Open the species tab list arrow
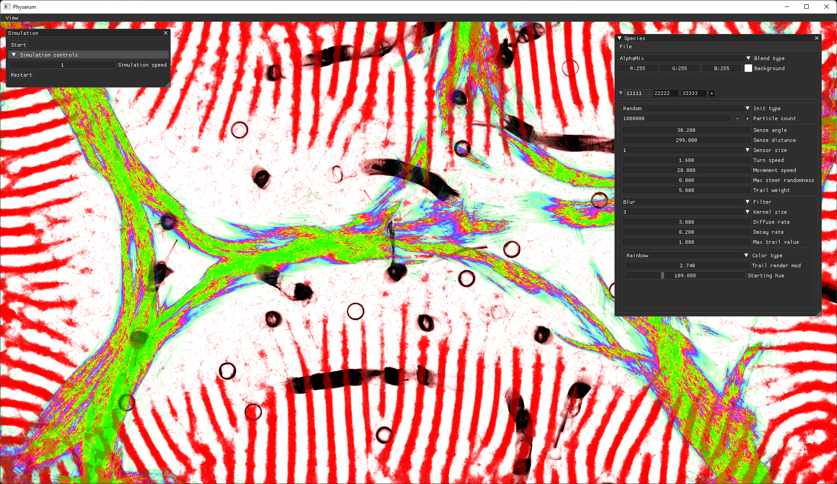Viewport: 837px width, 484px height. tap(621, 93)
